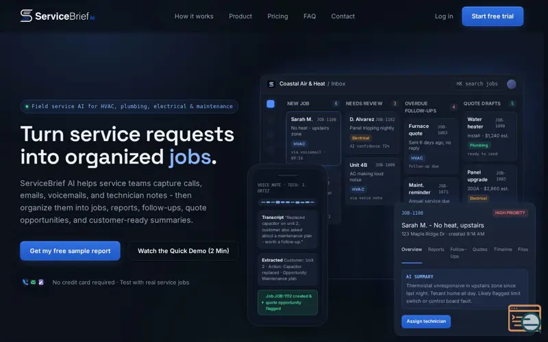Click the search jobs field
The width and height of the screenshot is (548, 342).
[x=477, y=83]
